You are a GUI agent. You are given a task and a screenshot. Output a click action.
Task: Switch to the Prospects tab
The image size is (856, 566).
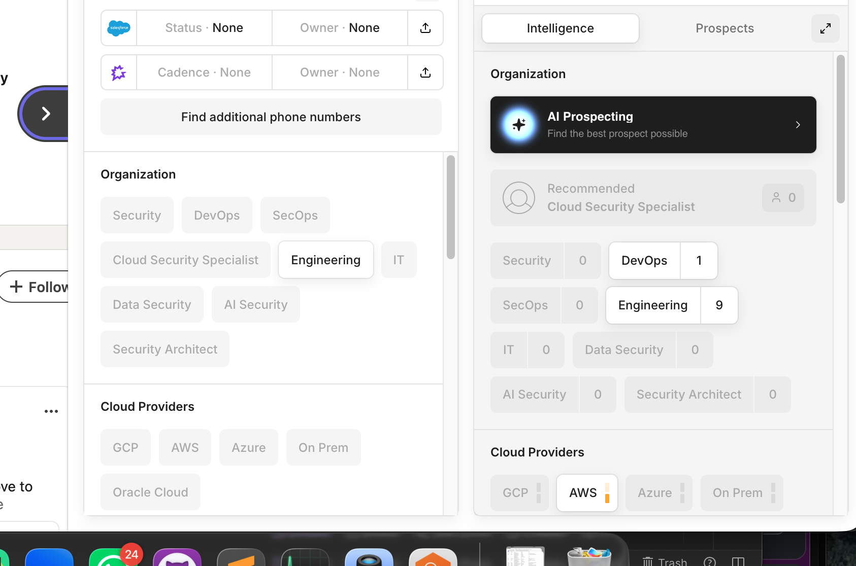[725, 28]
